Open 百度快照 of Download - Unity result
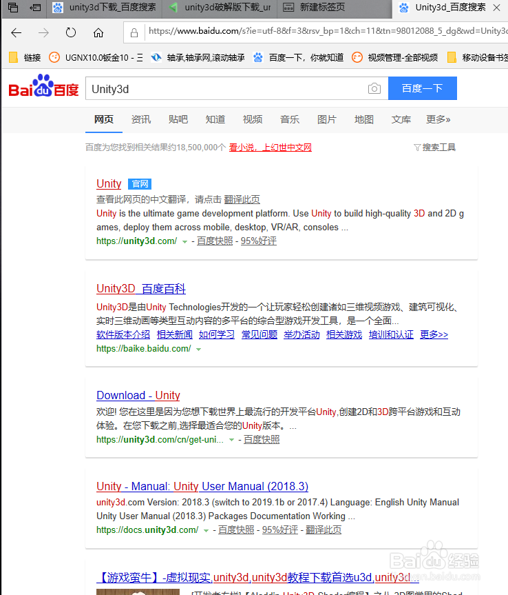Image resolution: width=508 pixels, height=595 pixels. pos(262,440)
